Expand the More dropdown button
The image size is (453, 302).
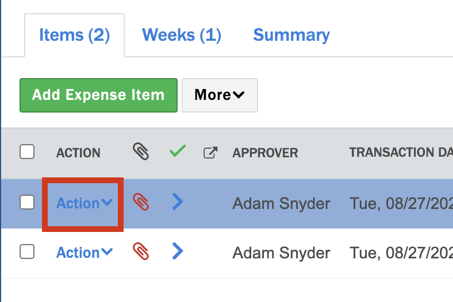click(x=220, y=95)
